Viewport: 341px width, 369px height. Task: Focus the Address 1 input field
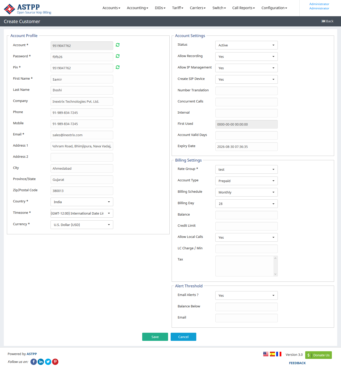coord(82,146)
